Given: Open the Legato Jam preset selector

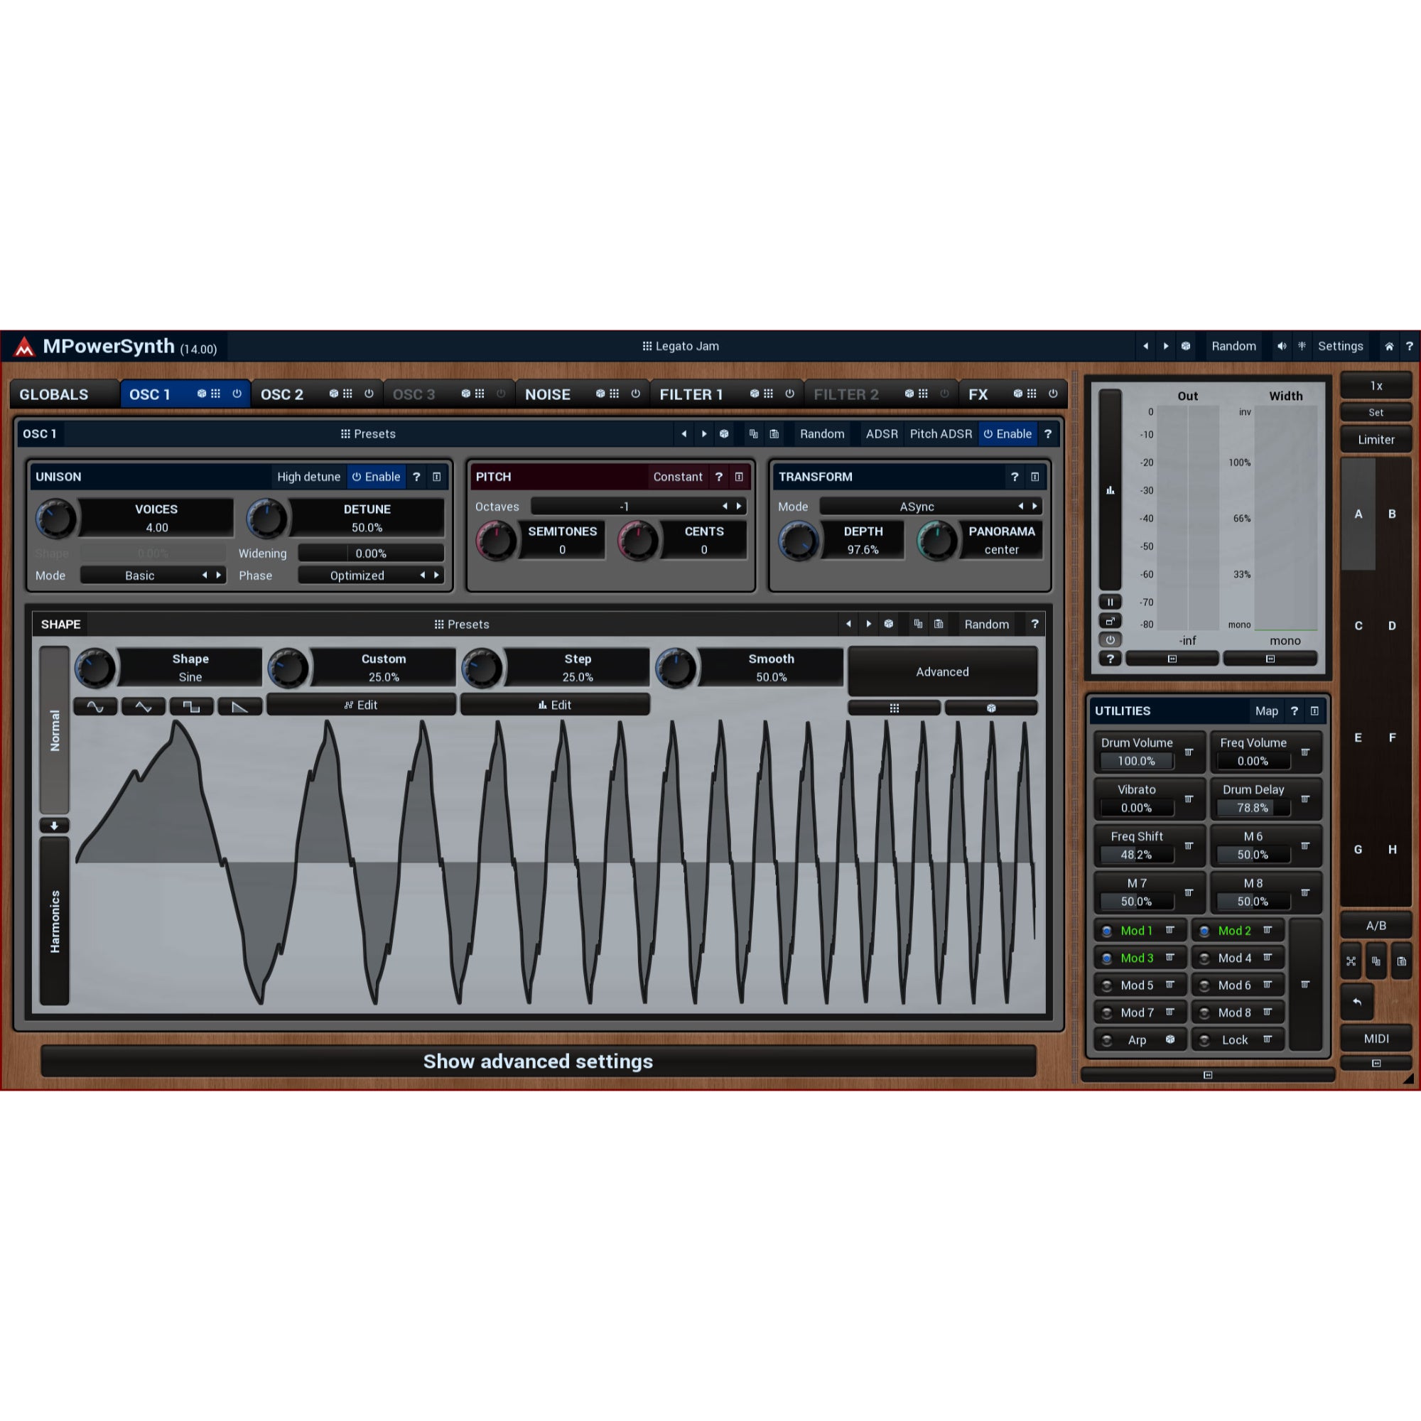Looking at the screenshot, I should [x=681, y=347].
